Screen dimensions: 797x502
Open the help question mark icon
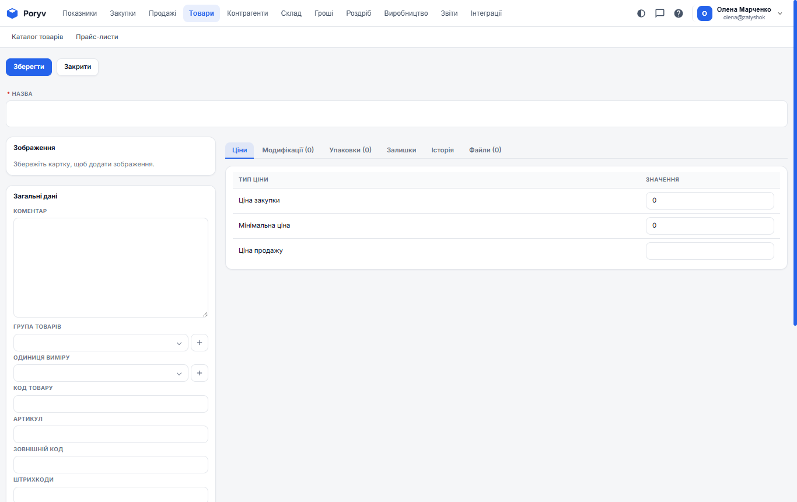(679, 13)
